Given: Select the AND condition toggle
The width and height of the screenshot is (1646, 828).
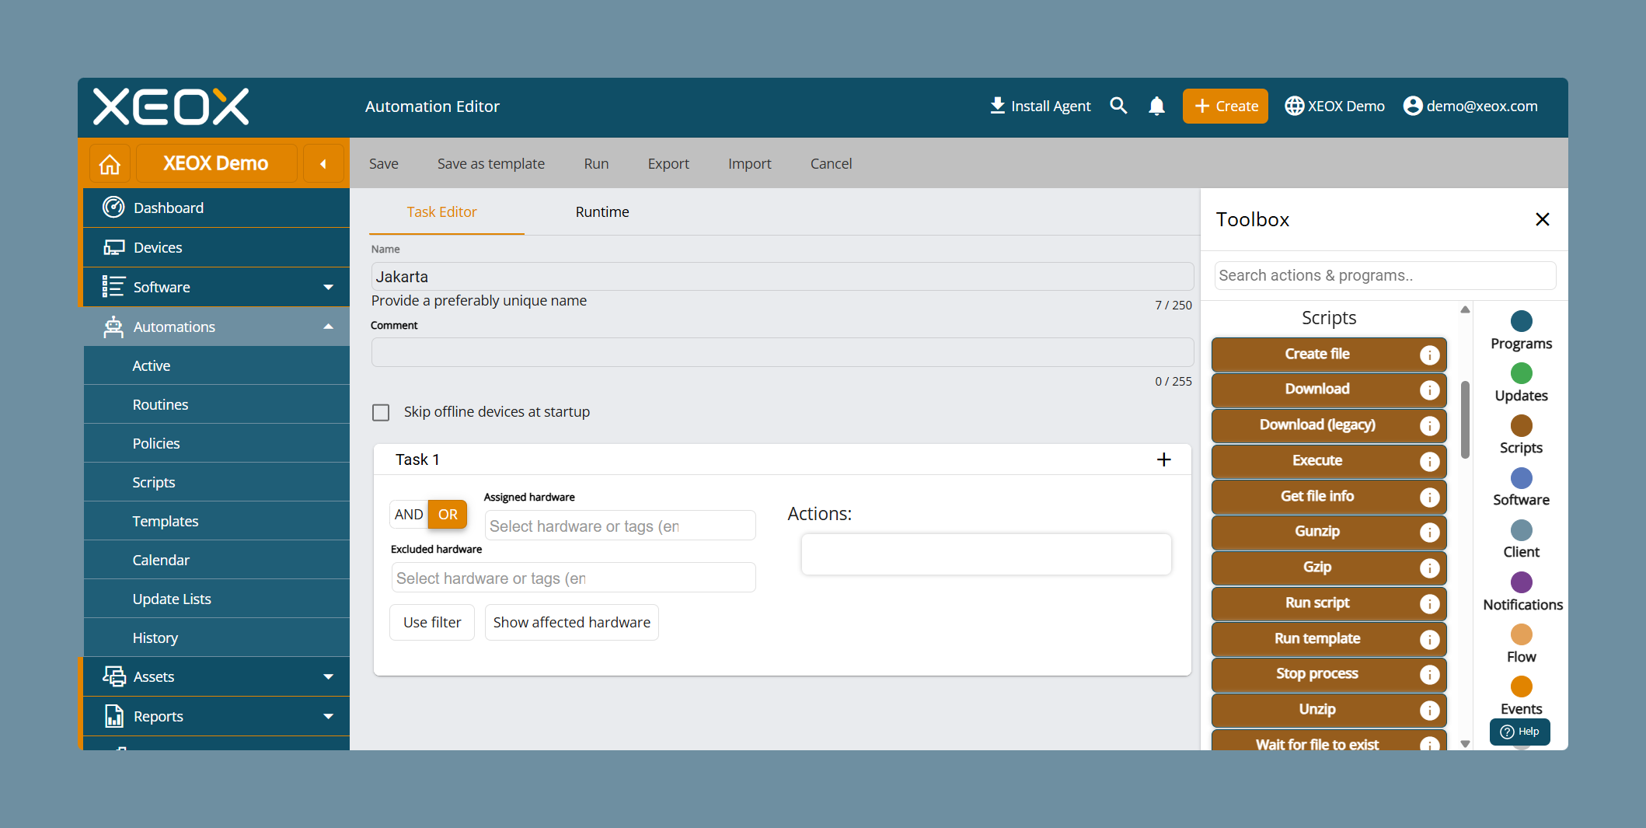Looking at the screenshot, I should pyautogui.click(x=409, y=514).
